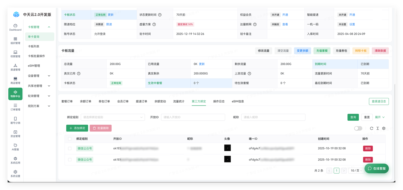Switch to the 套餐订单 tab

pos(67,101)
